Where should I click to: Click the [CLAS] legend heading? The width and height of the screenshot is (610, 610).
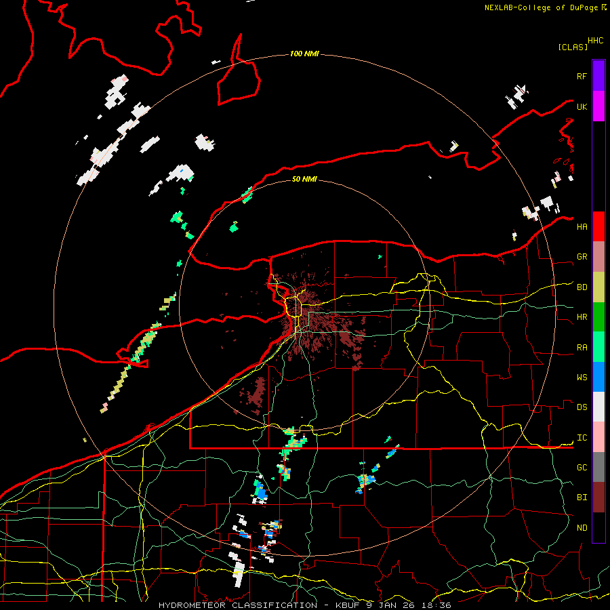click(x=573, y=47)
